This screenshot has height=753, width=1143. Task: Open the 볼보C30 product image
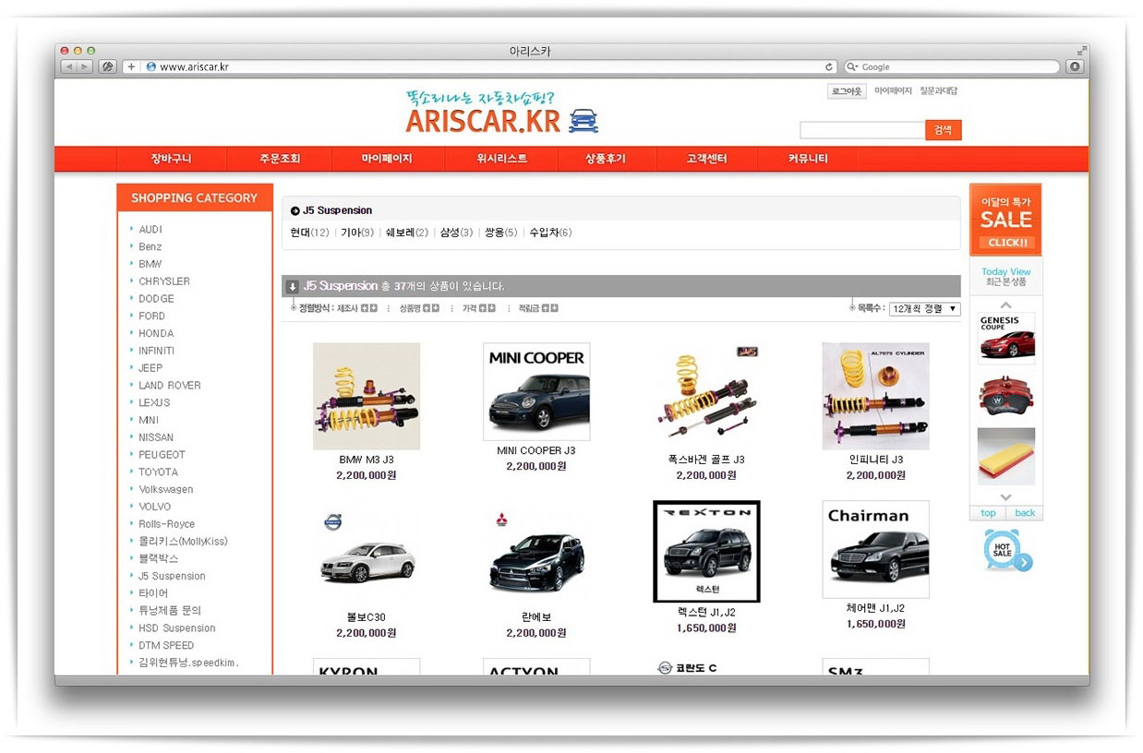click(x=367, y=554)
